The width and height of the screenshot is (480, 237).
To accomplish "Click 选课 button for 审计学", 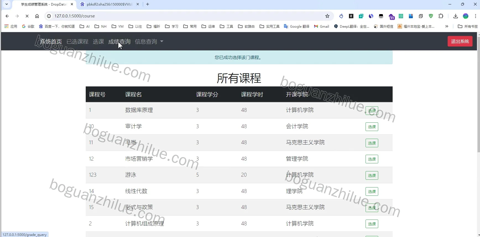I will (372, 127).
